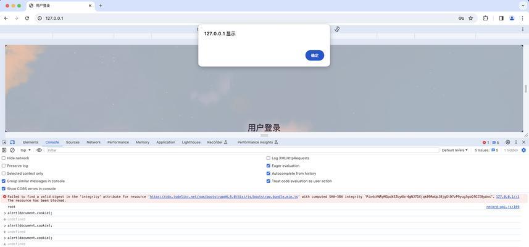Click the bookmarks bar three-dot overflow
Screen dimensions: 529x247
(x=523, y=30)
